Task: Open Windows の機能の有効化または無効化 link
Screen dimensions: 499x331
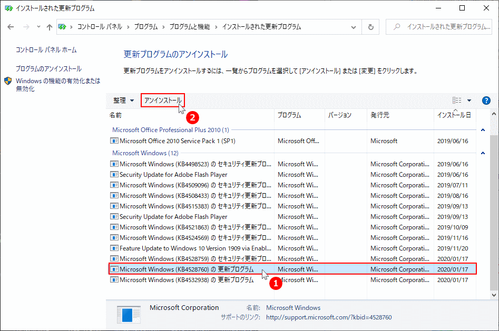Action: pyautogui.click(x=58, y=85)
